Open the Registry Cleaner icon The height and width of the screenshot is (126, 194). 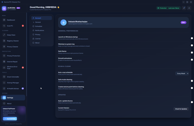coord(4,41)
